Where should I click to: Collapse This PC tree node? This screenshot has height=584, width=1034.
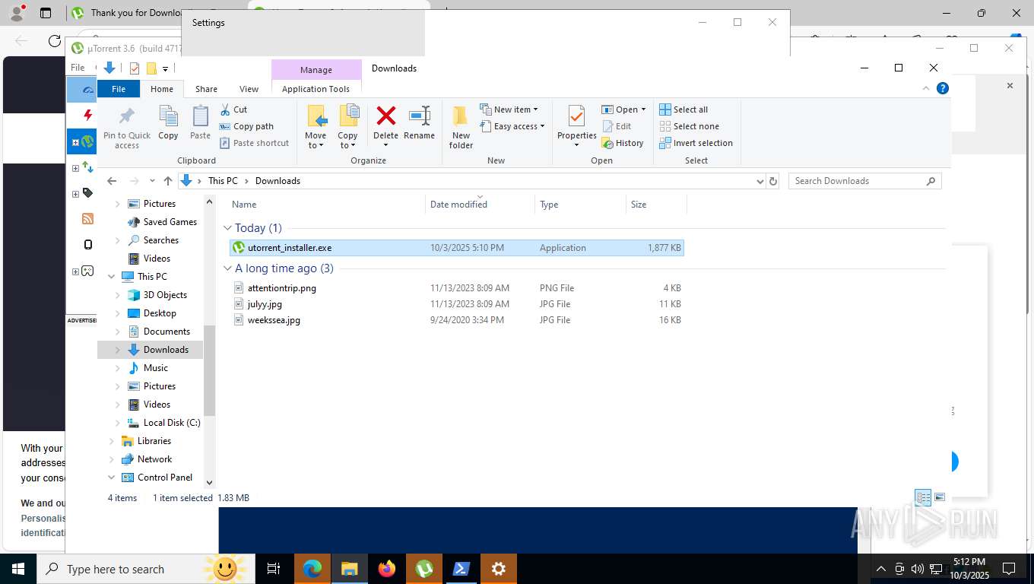(x=111, y=277)
